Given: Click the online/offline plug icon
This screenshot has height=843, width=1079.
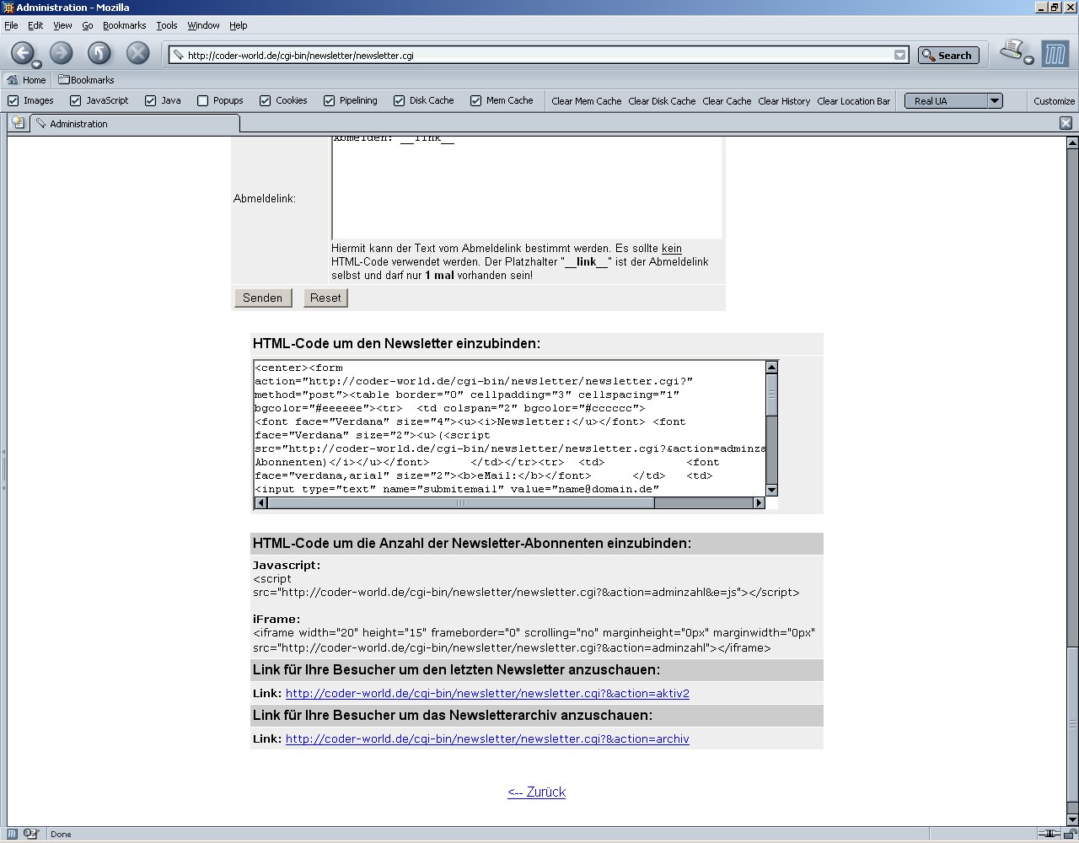Looking at the screenshot, I should point(1049,834).
